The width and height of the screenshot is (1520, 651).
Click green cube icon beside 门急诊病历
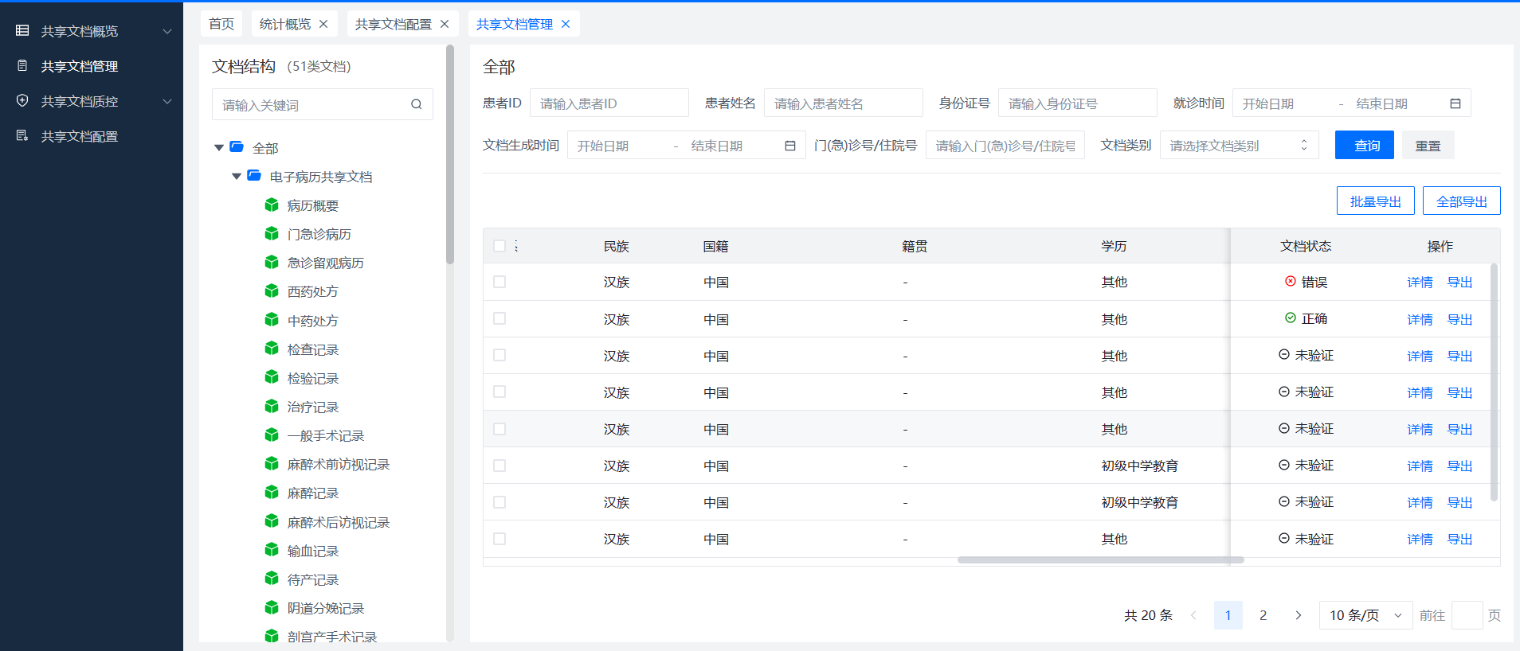[272, 234]
